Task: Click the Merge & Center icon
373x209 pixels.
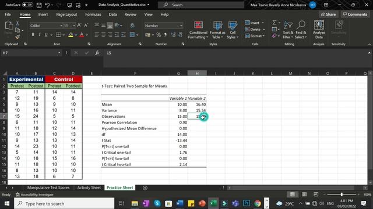Action: click(x=132, y=35)
